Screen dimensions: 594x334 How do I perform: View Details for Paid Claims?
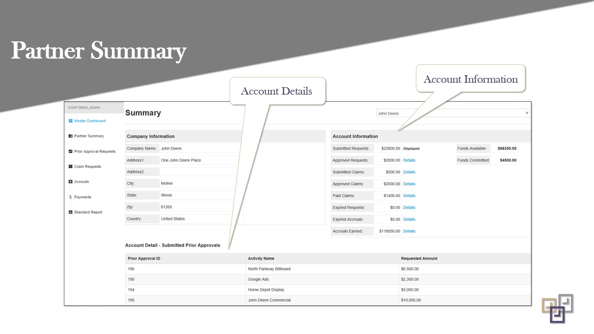409,195
